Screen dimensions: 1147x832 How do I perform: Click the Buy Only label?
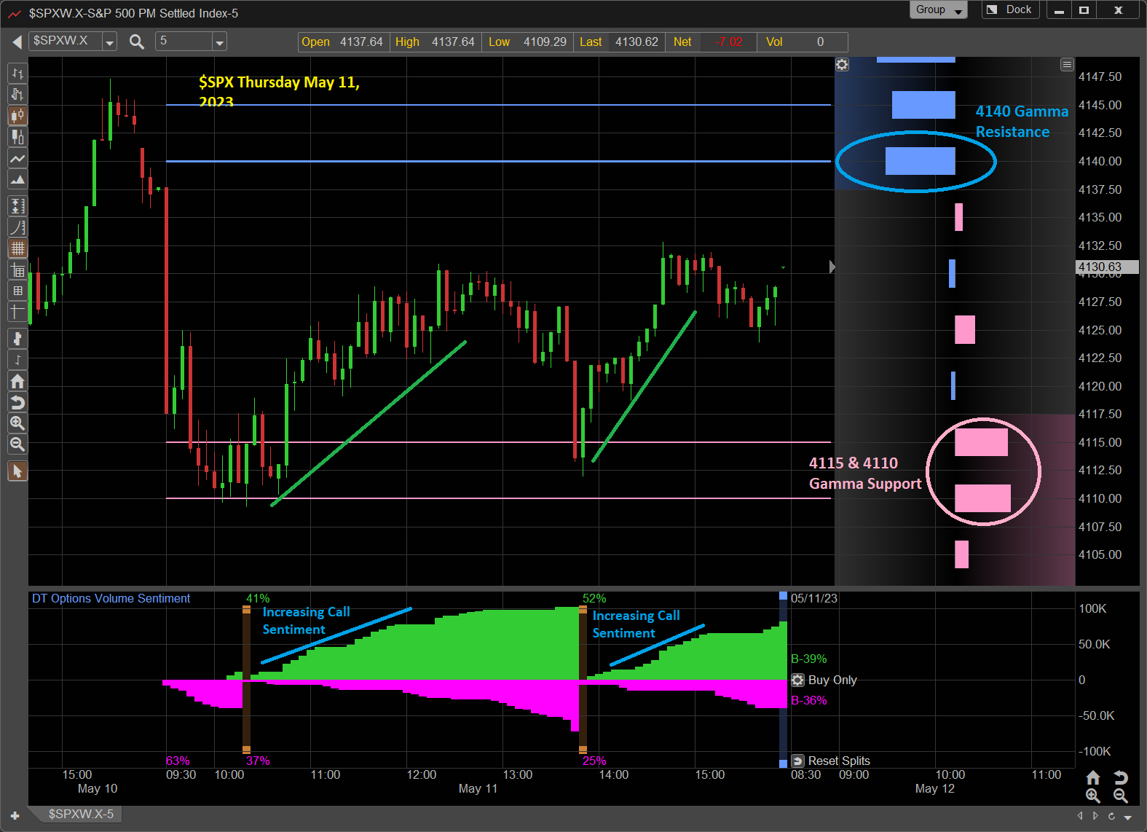tap(832, 680)
